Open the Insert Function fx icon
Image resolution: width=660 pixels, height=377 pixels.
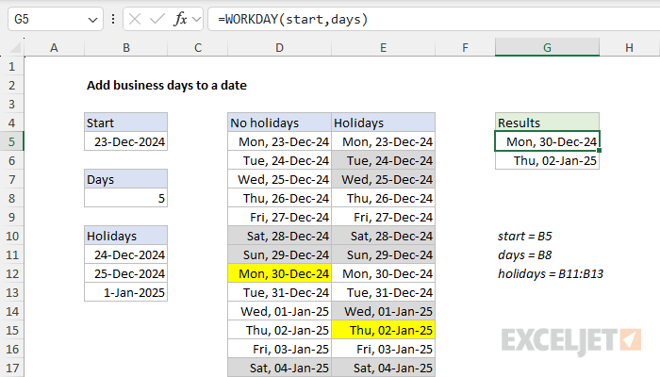click(x=180, y=19)
